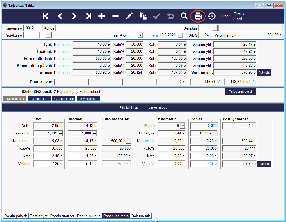Go to the next record
This screenshot has height=222, width=286.
click(74, 16)
